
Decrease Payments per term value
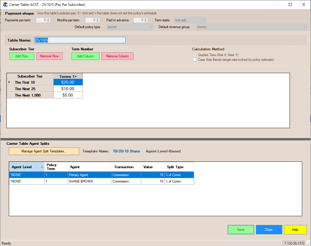[x=48, y=21]
